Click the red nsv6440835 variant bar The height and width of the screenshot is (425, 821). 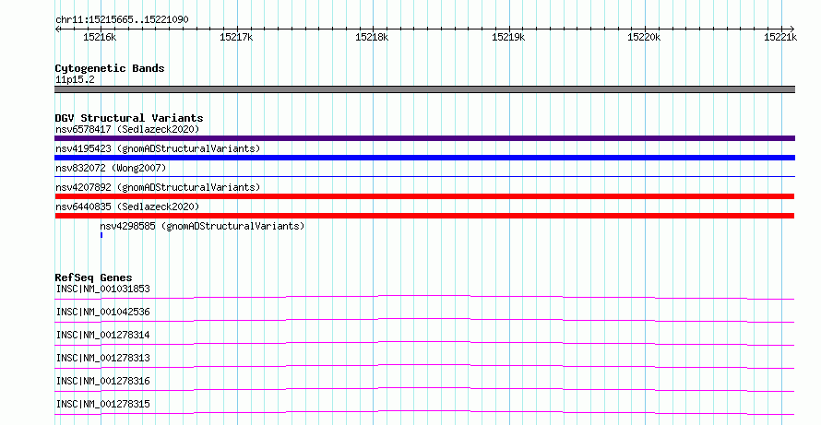click(x=424, y=216)
